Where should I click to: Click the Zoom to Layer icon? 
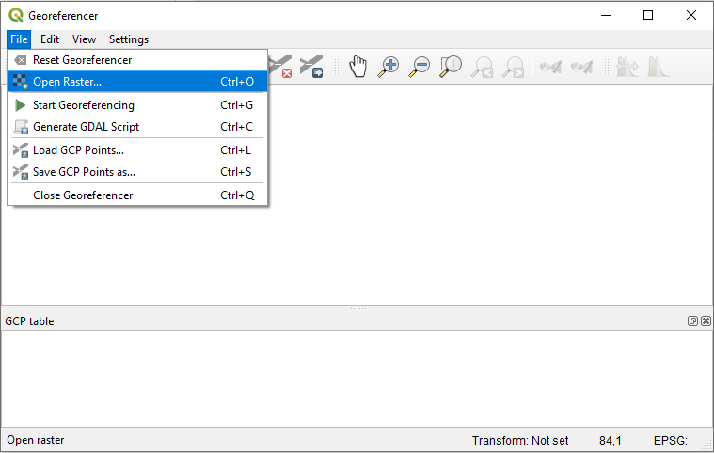click(451, 67)
